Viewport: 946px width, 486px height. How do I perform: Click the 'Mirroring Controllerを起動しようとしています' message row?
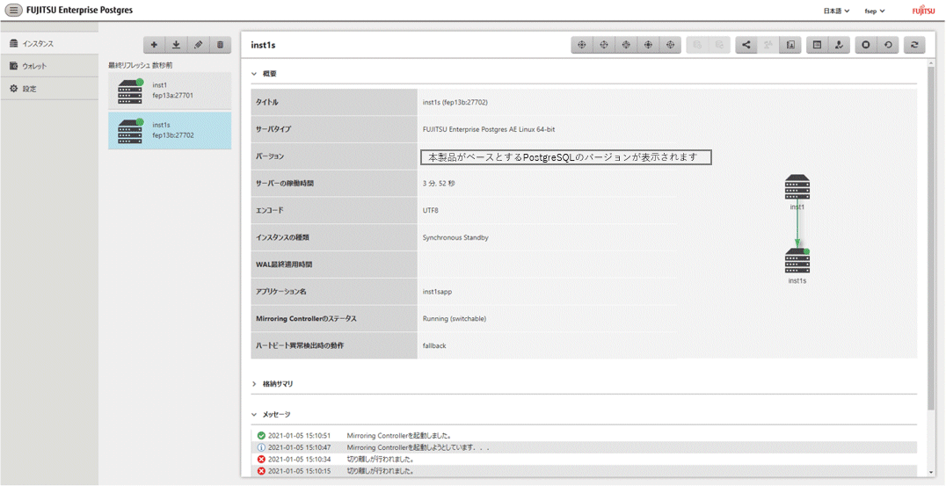pos(584,447)
